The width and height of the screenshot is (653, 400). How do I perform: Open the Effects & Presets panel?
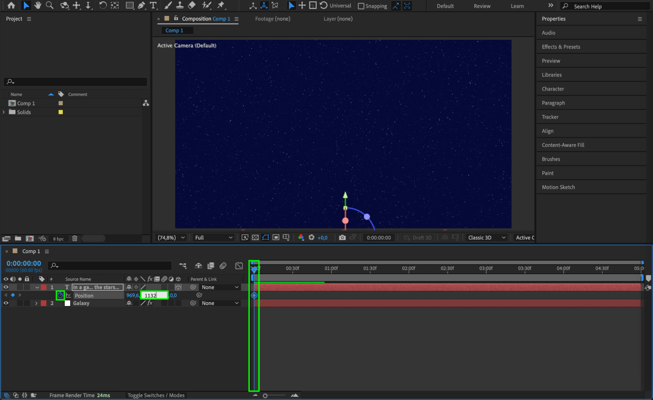pyautogui.click(x=561, y=47)
